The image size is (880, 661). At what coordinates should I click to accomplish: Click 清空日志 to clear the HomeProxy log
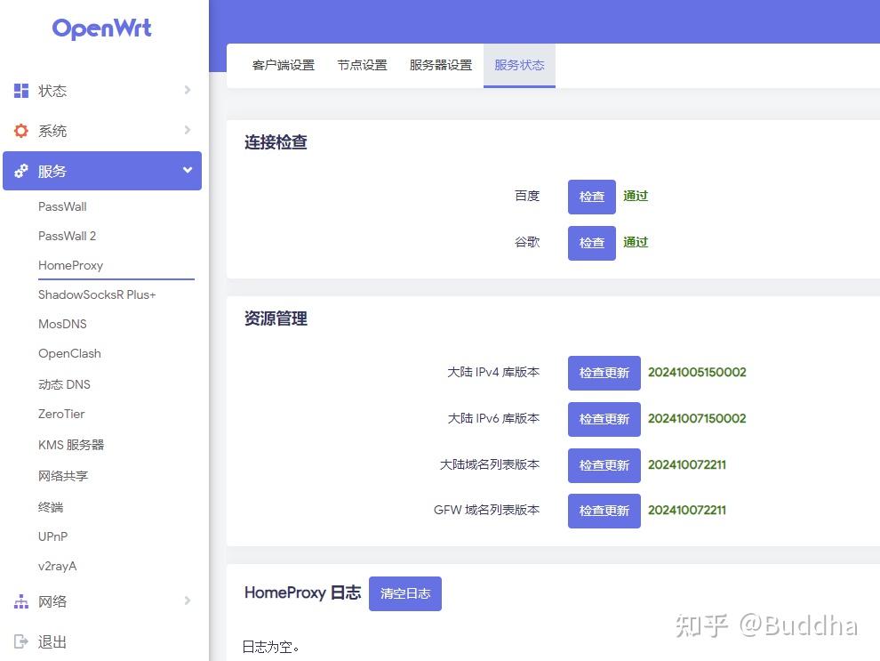point(405,593)
